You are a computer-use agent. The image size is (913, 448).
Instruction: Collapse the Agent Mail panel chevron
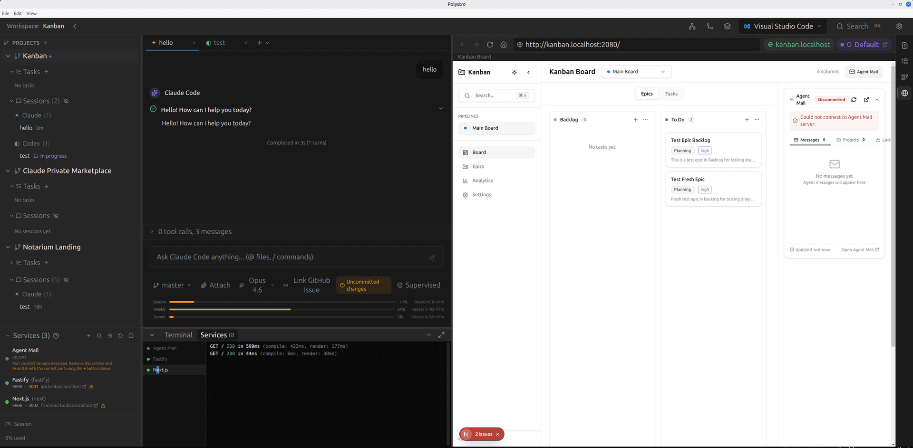tap(877, 100)
